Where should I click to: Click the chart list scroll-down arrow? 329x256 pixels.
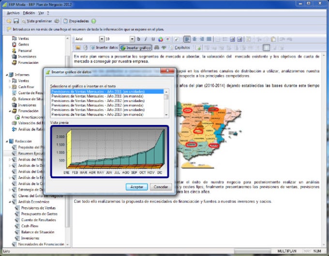(166, 115)
